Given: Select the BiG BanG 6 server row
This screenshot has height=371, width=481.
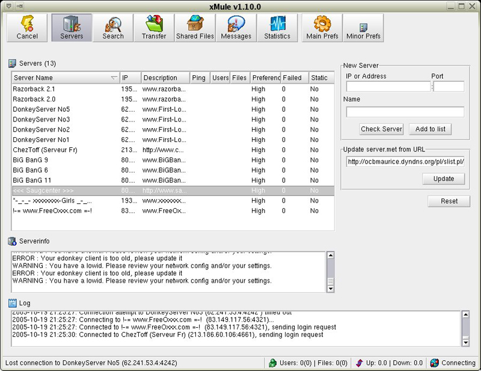Looking at the screenshot, I should pos(173,170).
